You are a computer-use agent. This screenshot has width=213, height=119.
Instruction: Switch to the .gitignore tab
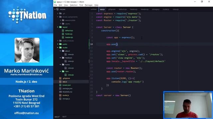click(x=112, y=9)
